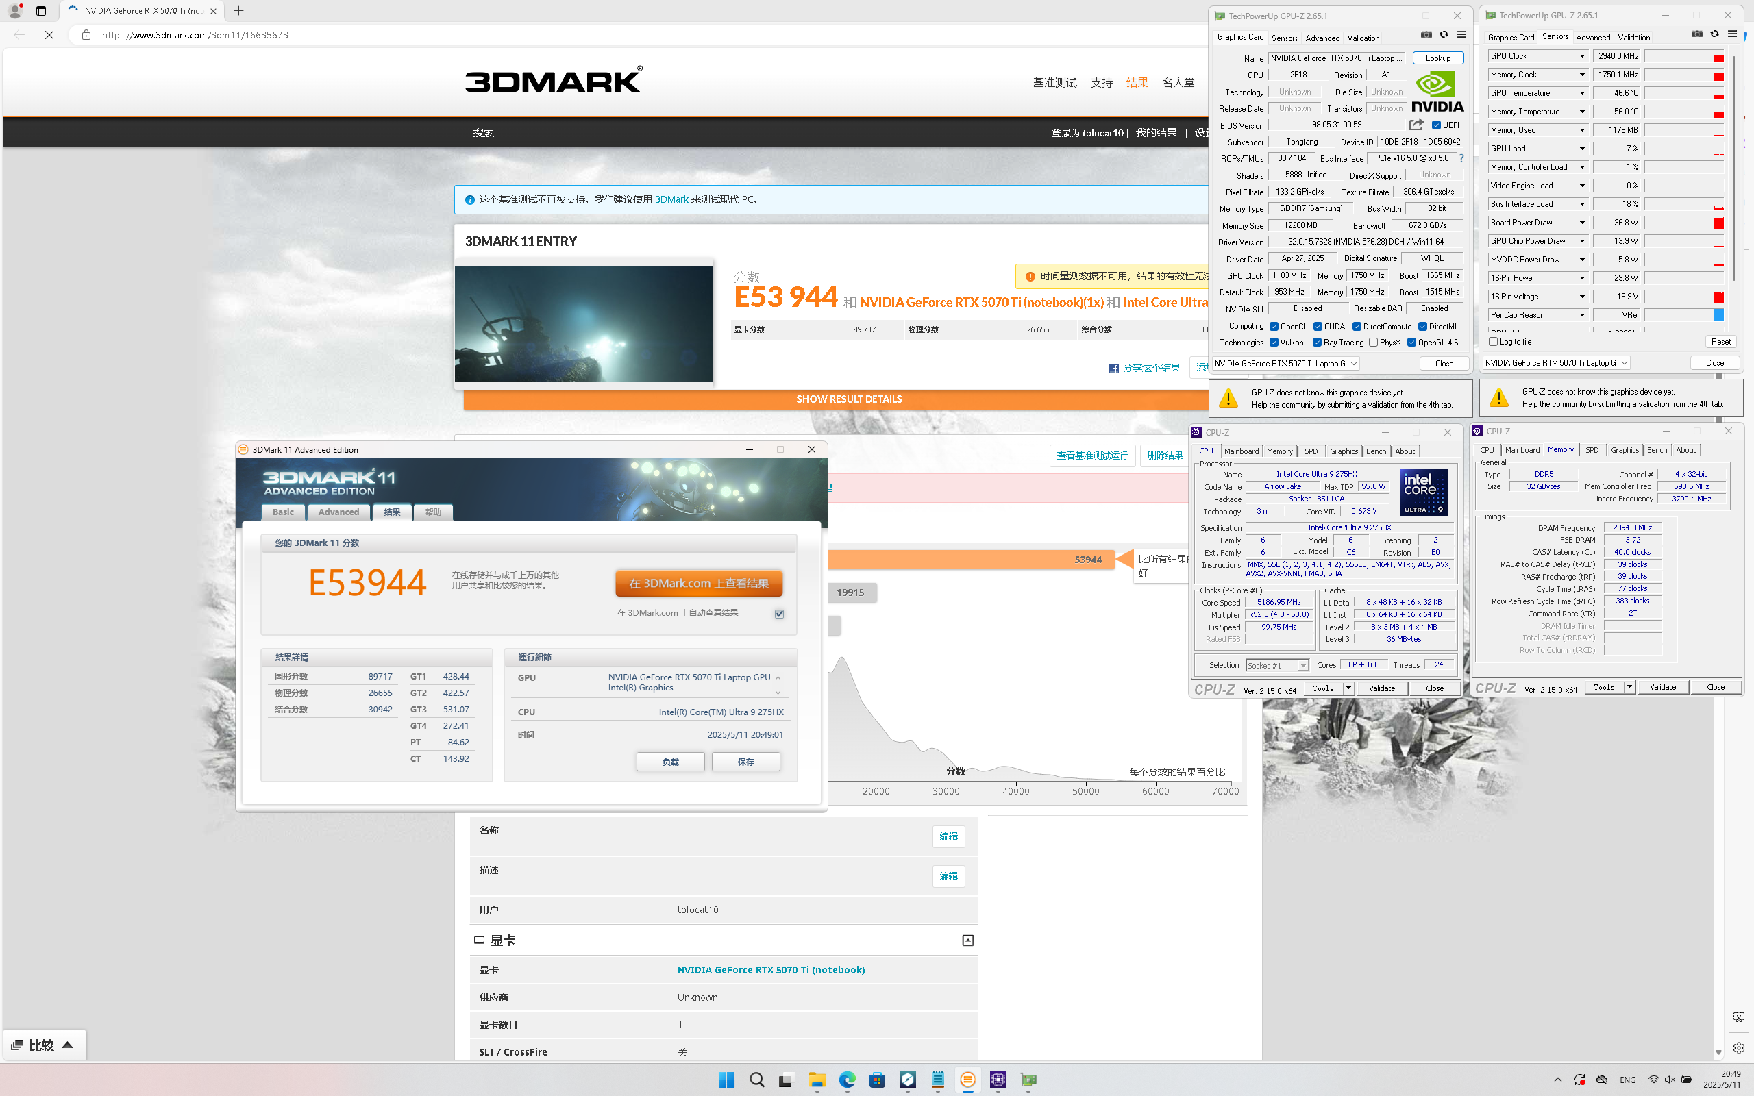Toggle the CUDA checkbox
Image resolution: width=1754 pixels, height=1096 pixels.
coord(1317,327)
